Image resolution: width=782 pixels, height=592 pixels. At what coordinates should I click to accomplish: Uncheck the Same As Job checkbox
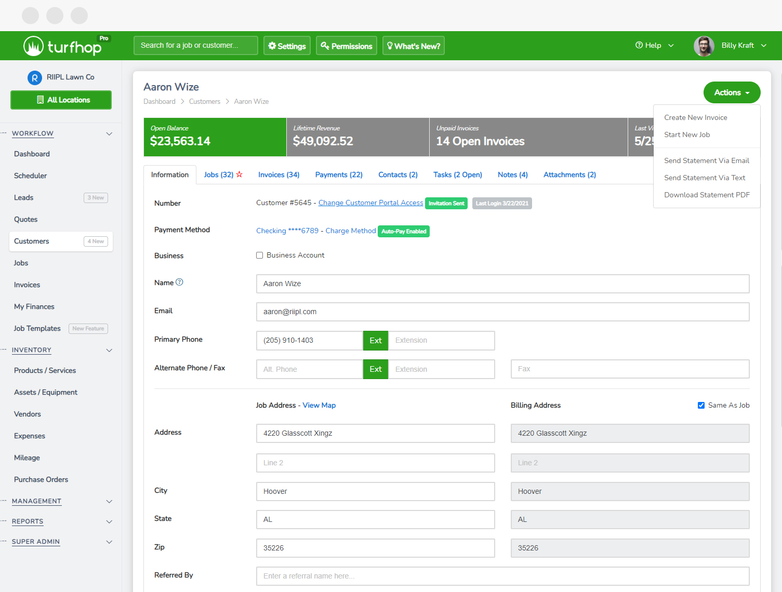(701, 405)
